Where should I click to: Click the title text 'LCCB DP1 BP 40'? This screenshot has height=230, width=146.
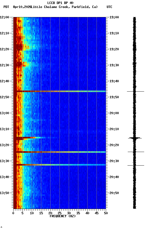point(60,3)
